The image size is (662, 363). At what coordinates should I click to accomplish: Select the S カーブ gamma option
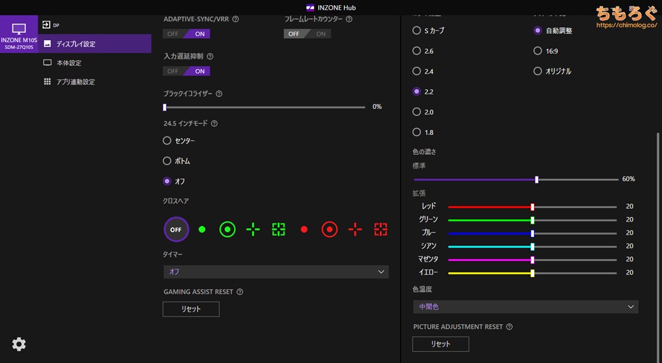(x=417, y=30)
